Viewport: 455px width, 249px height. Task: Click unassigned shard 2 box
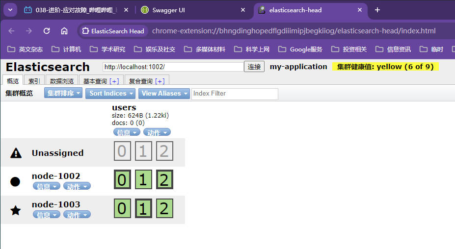click(165, 151)
